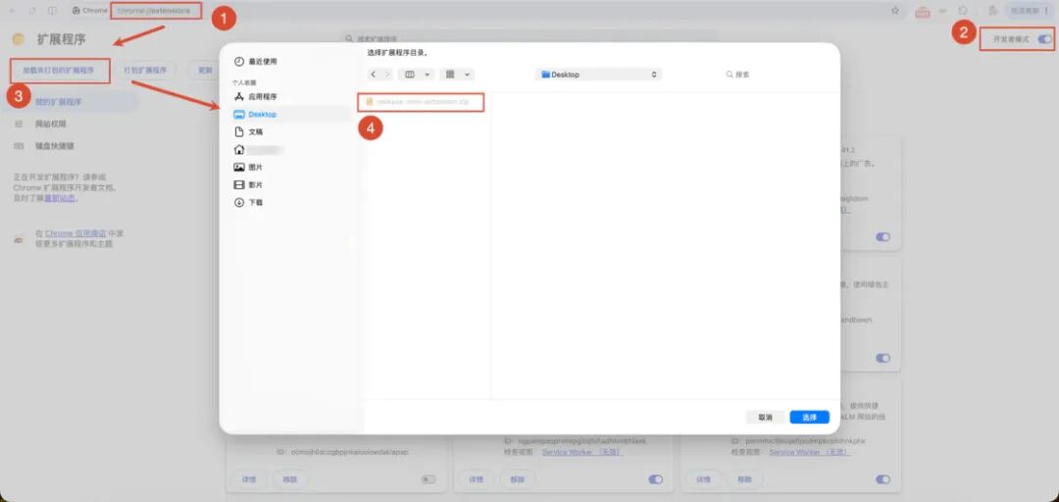Go forward in the file dialog
1059x502 pixels.
click(387, 75)
